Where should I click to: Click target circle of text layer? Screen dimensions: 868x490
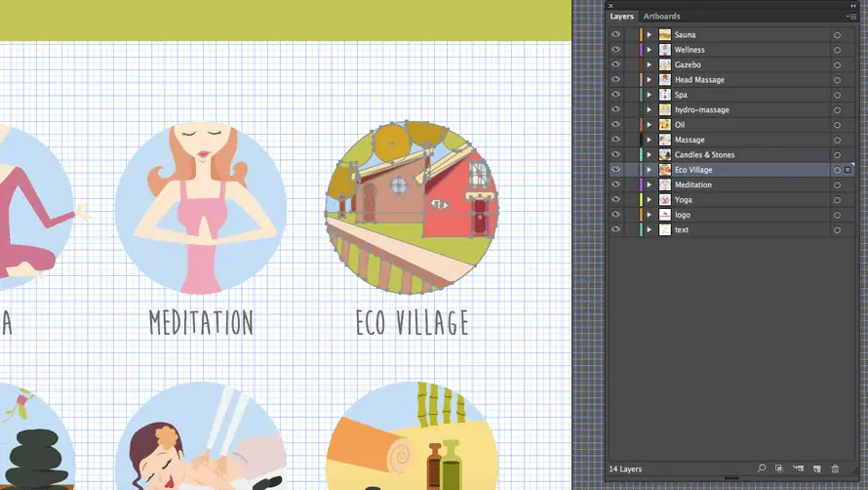[837, 229]
